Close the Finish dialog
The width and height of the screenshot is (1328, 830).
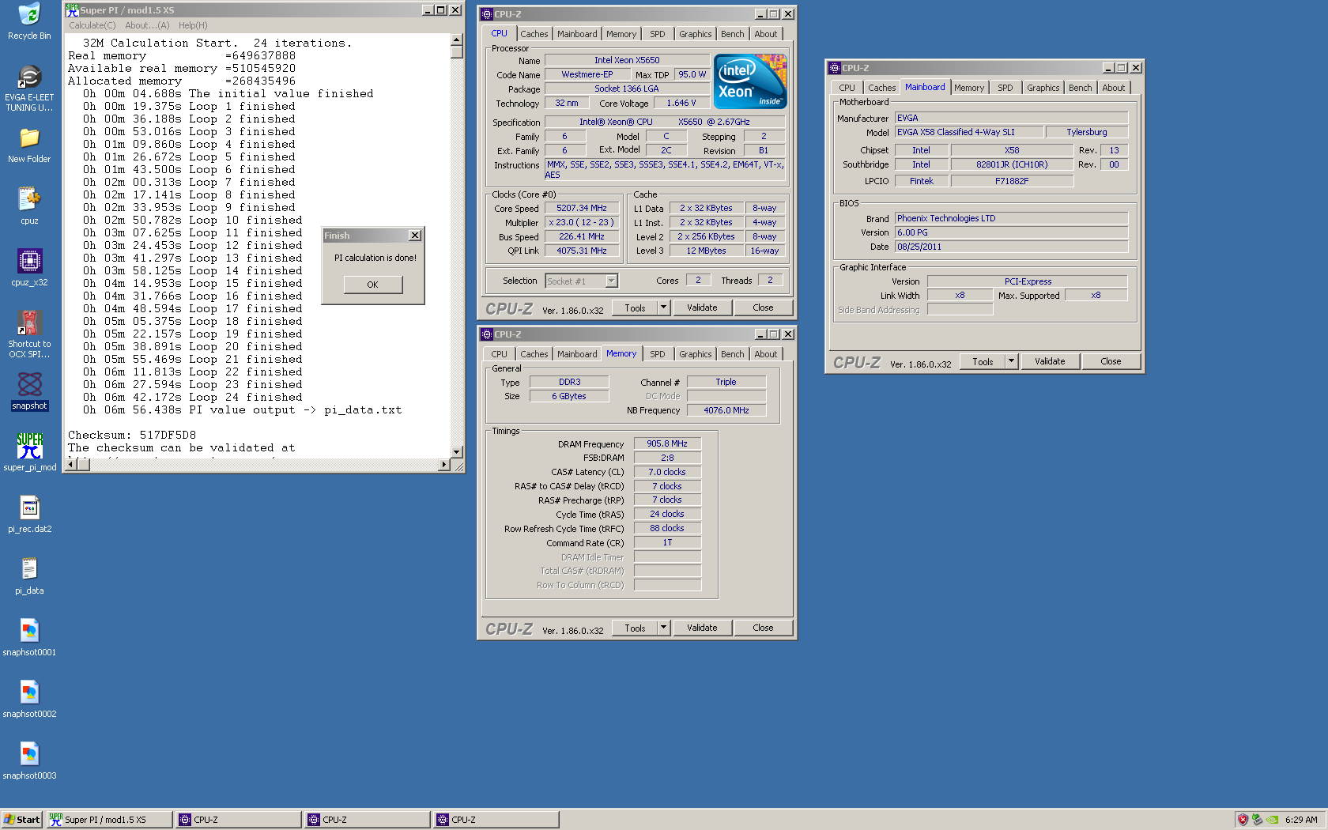pyautogui.click(x=415, y=236)
